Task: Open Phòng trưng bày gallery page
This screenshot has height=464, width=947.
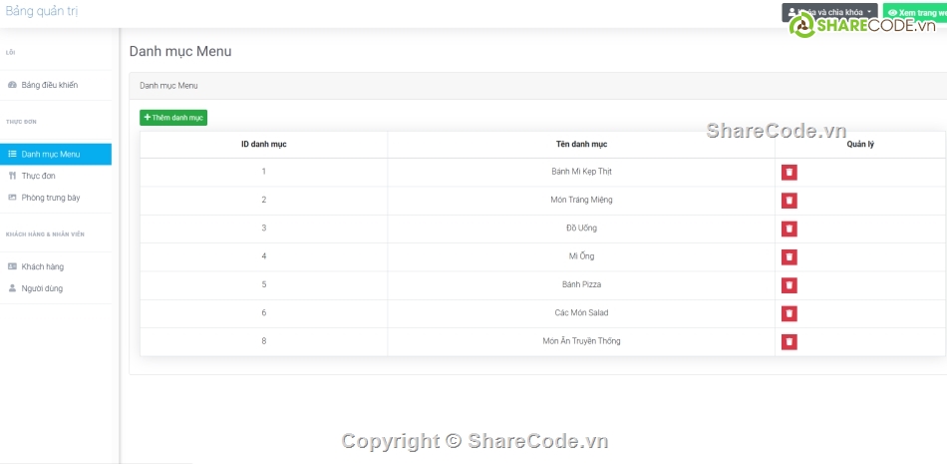Action: pyautogui.click(x=50, y=198)
